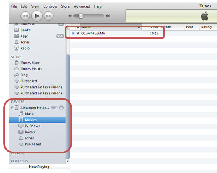Click the device Purchased playlist icon
217x173 pixels.
(21, 144)
